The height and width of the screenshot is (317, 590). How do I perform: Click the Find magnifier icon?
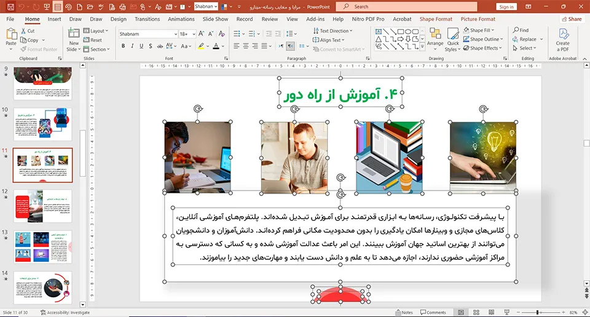click(x=516, y=30)
